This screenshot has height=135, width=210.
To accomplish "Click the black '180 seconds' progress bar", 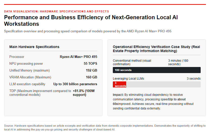I will [x=157, y=70].
